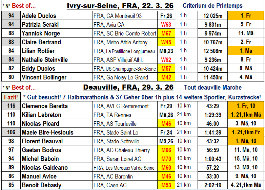The width and height of the screenshot is (265, 190).
Task: Click club cell ASF Villejuif Athl.
Action: tap(125, 60)
